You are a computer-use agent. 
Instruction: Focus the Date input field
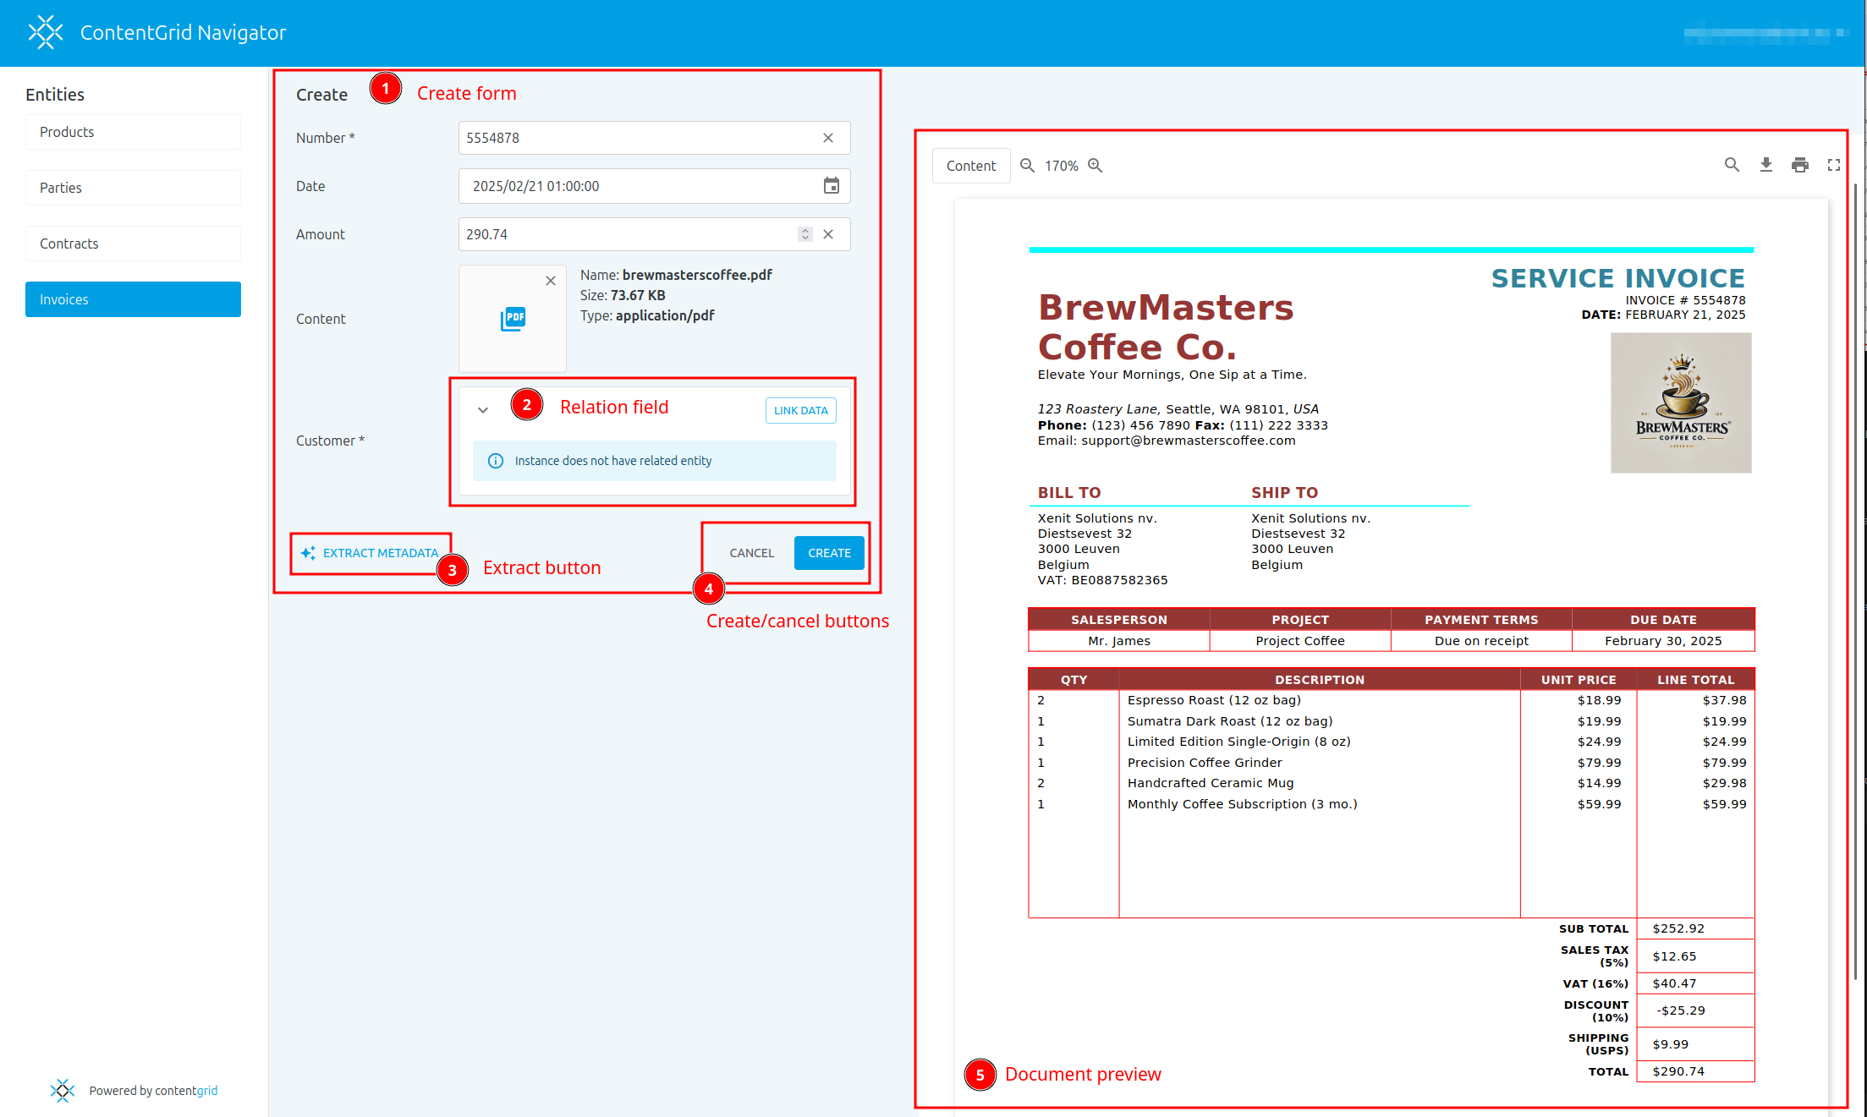pyautogui.click(x=654, y=186)
